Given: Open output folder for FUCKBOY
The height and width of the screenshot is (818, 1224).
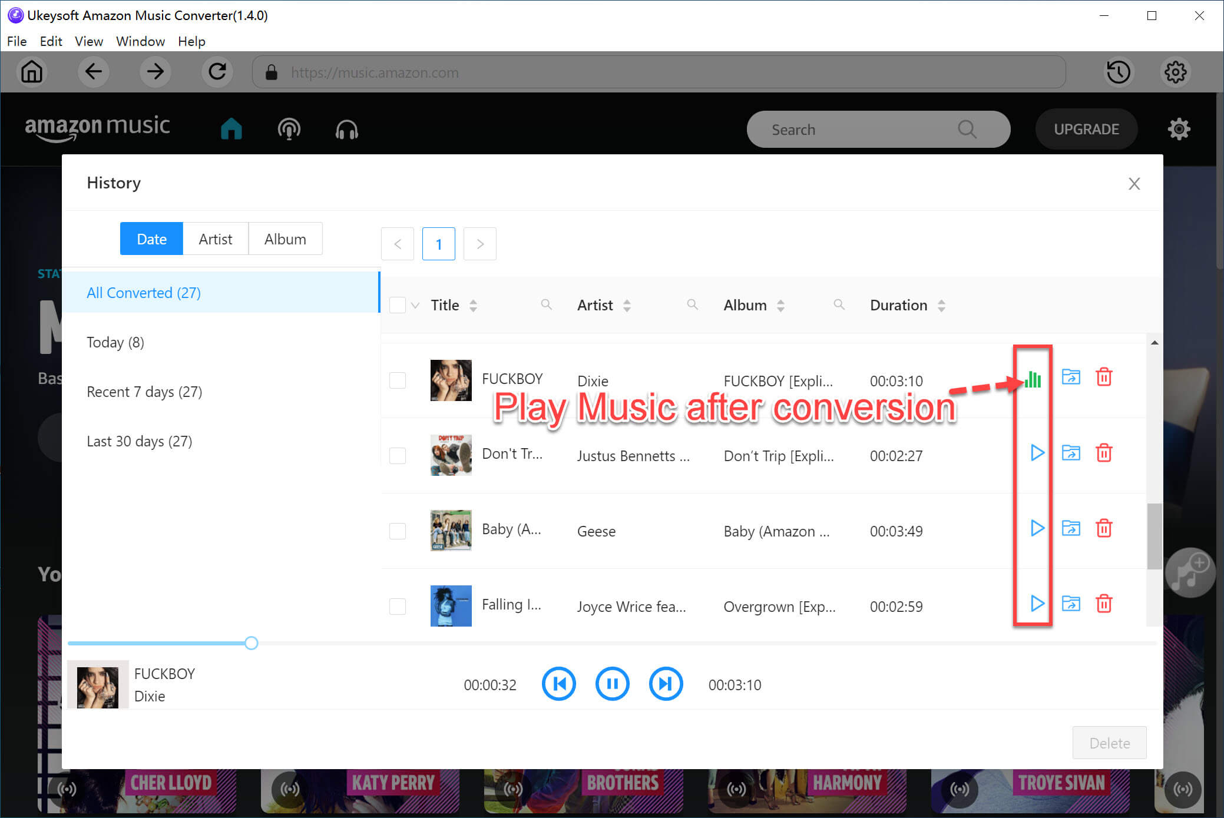Looking at the screenshot, I should click(x=1071, y=377).
